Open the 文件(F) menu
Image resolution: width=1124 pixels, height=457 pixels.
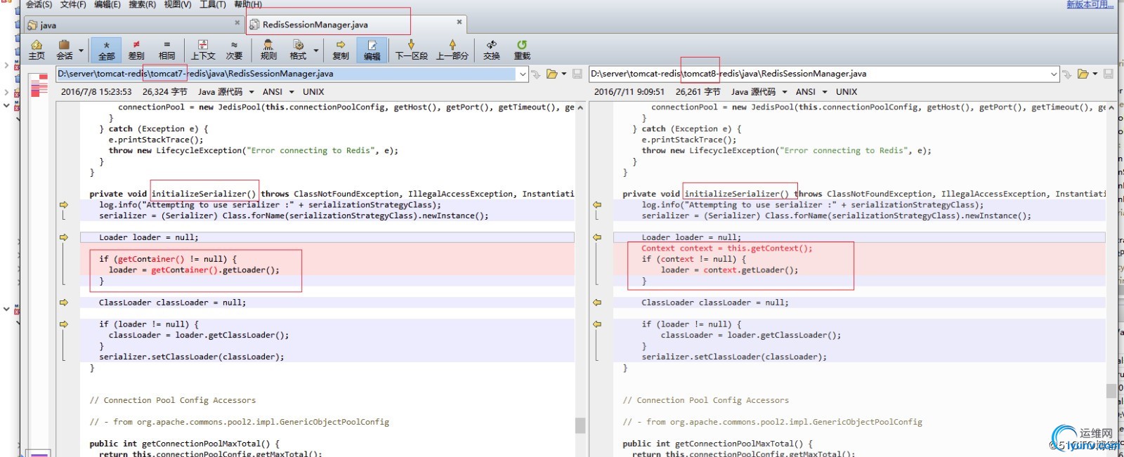point(73,4)
